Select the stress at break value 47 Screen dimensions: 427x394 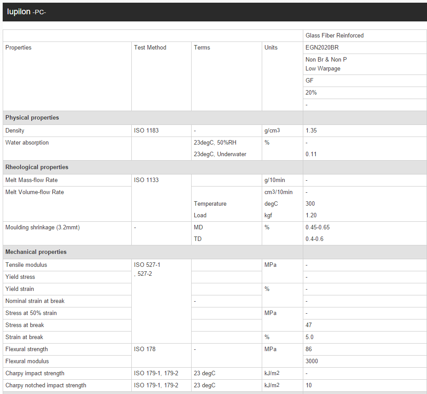[x=309, y=325]
